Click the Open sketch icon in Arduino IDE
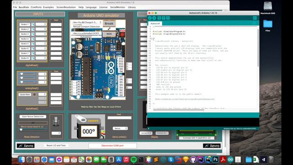The width and height of the screenshot is (293, 165). (x=163, y=18)
